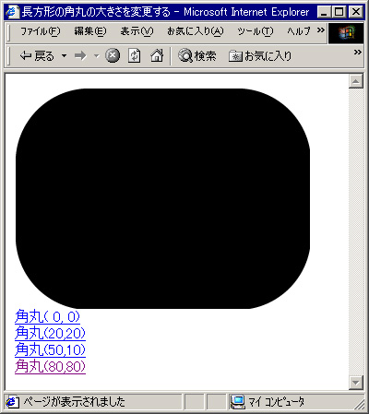
Task: Click the Windows logo throbber icon
Action: pyautogui.click(x=346, y=33)
